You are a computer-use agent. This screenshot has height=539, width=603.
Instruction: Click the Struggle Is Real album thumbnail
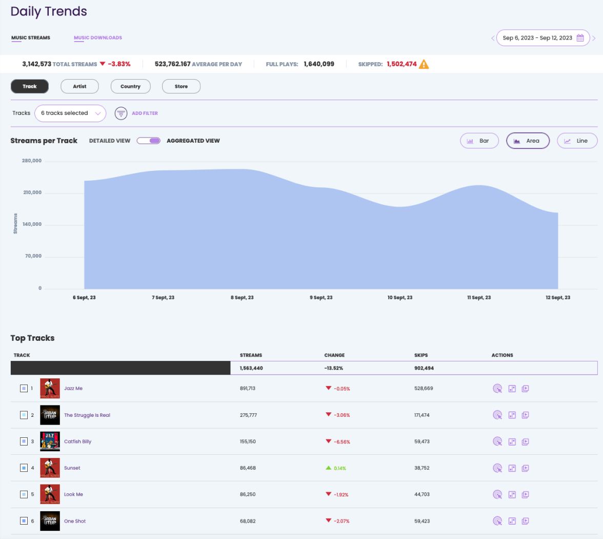50,415
